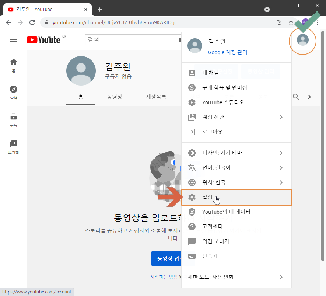Reload the page
This screenshot has height=296, width=326.
point(32,22)
